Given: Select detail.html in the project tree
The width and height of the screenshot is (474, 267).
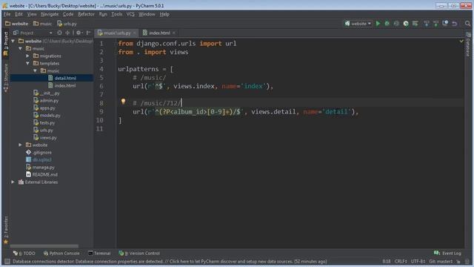Looking at the screenshot, I should point(65,78).
